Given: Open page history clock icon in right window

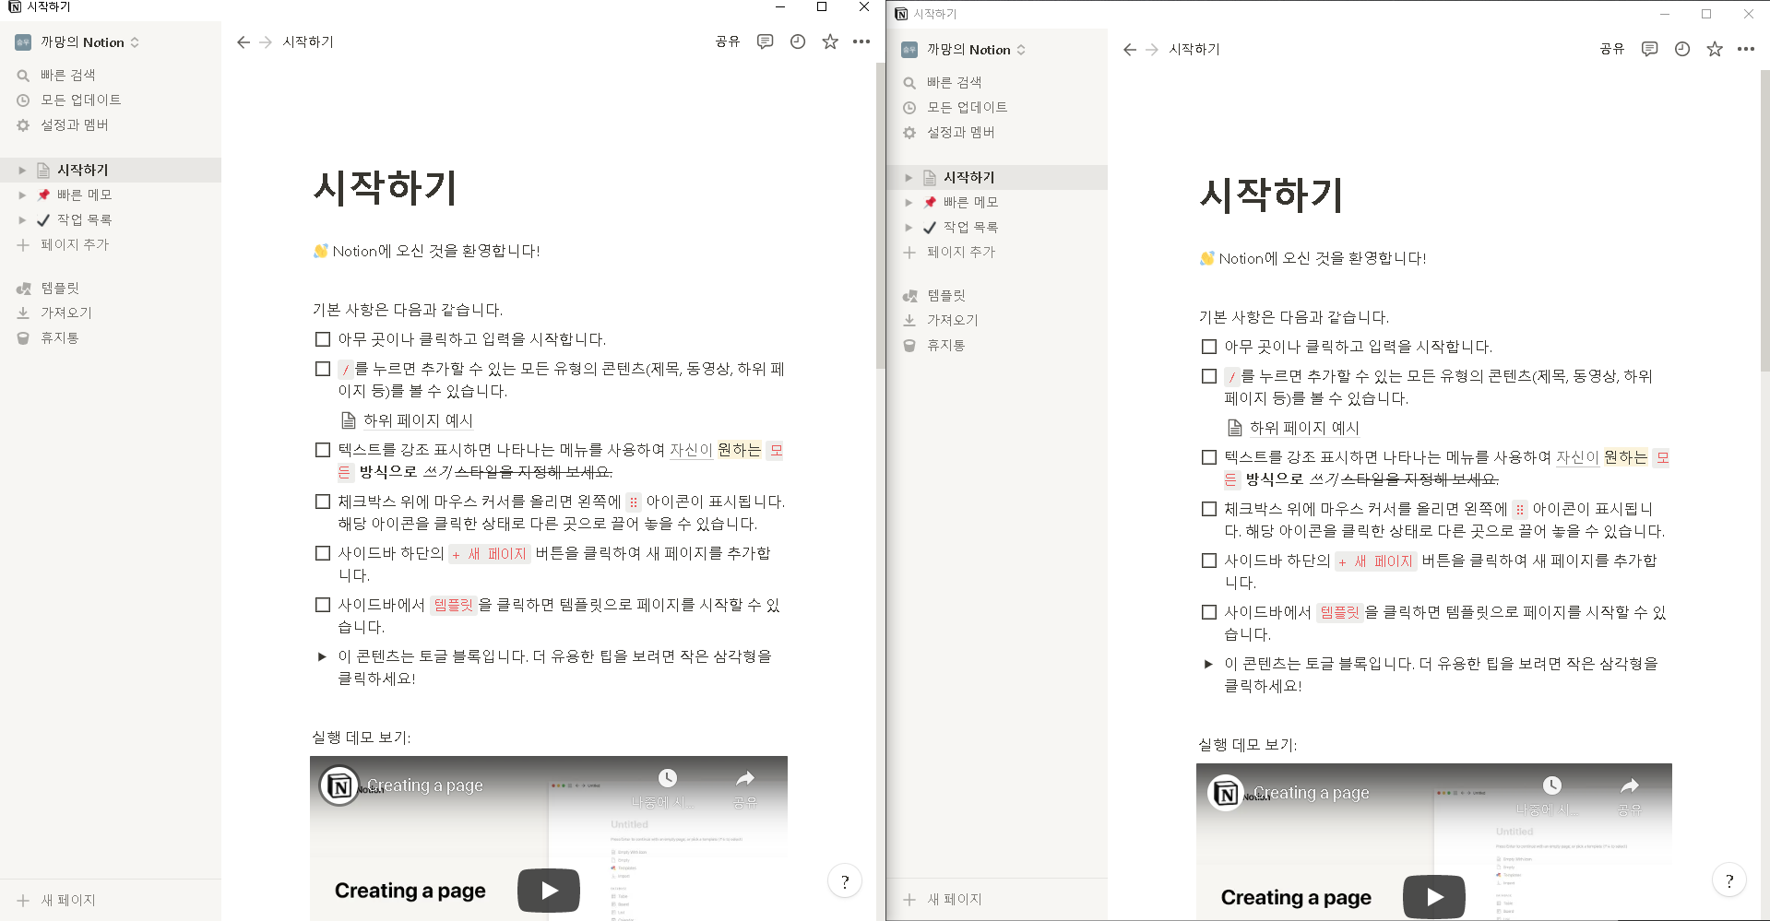Looking at the screenshot, I should click(1682, 49).
